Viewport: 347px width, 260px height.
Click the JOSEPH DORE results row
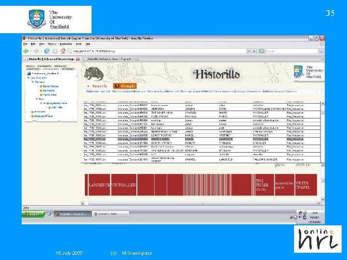(201, 109)
